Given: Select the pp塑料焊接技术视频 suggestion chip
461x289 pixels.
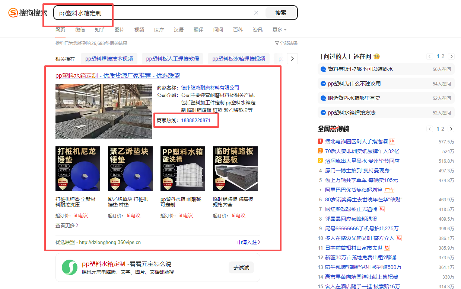Looking at the screenshot, I should click(x=109, y=59).
